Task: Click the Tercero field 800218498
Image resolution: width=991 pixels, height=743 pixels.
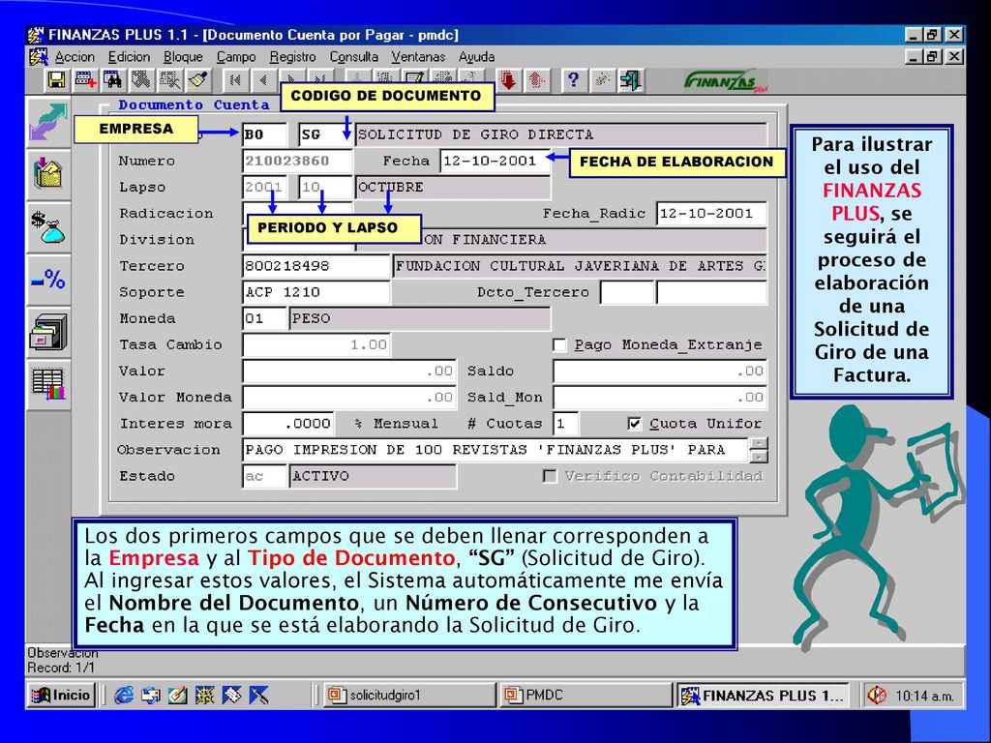Action: click(316, 266)
